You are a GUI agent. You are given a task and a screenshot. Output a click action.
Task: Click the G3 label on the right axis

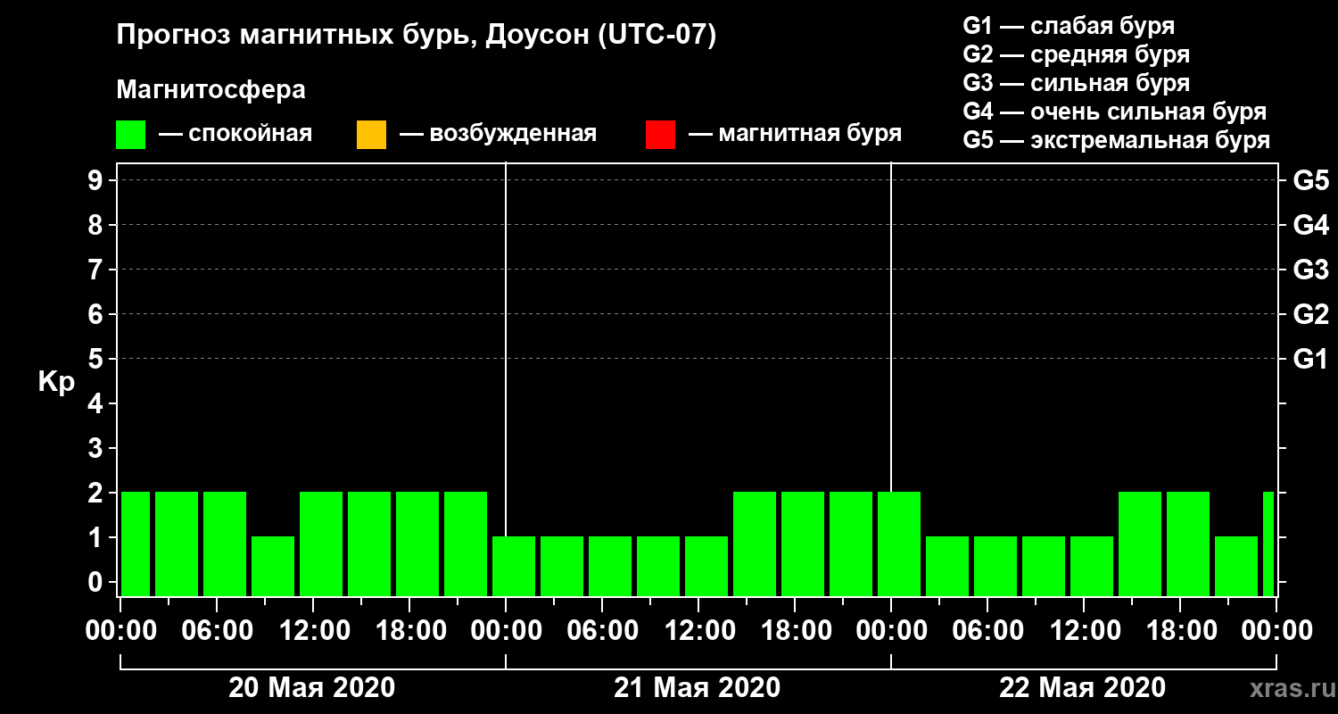1310,270
